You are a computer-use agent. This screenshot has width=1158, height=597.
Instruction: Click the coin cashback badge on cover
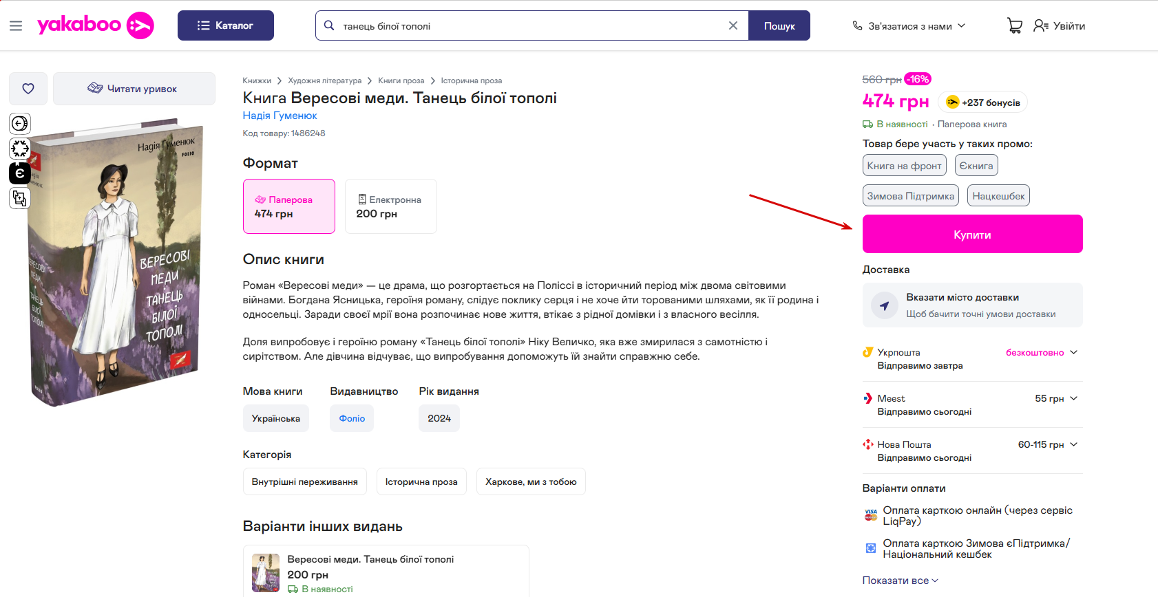[x=20, y=124]
